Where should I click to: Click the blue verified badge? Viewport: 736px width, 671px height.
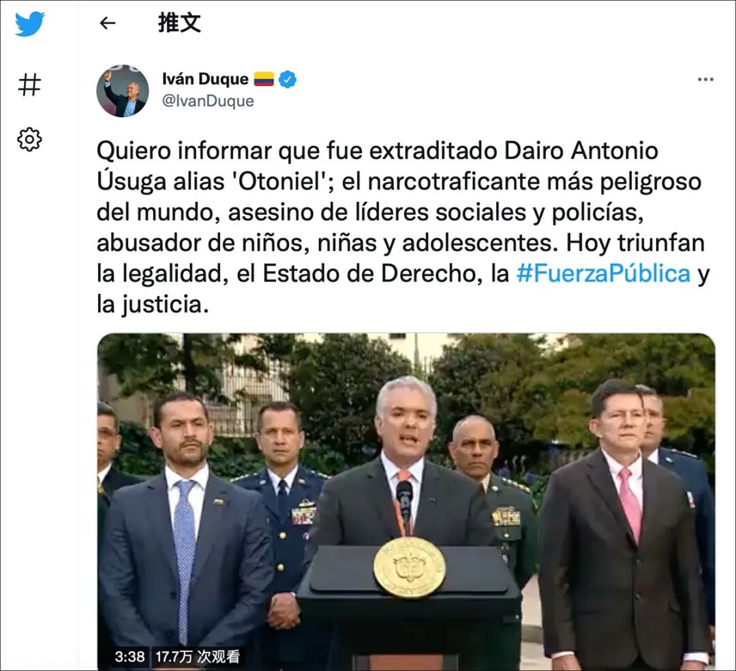[x=288, y=79]
